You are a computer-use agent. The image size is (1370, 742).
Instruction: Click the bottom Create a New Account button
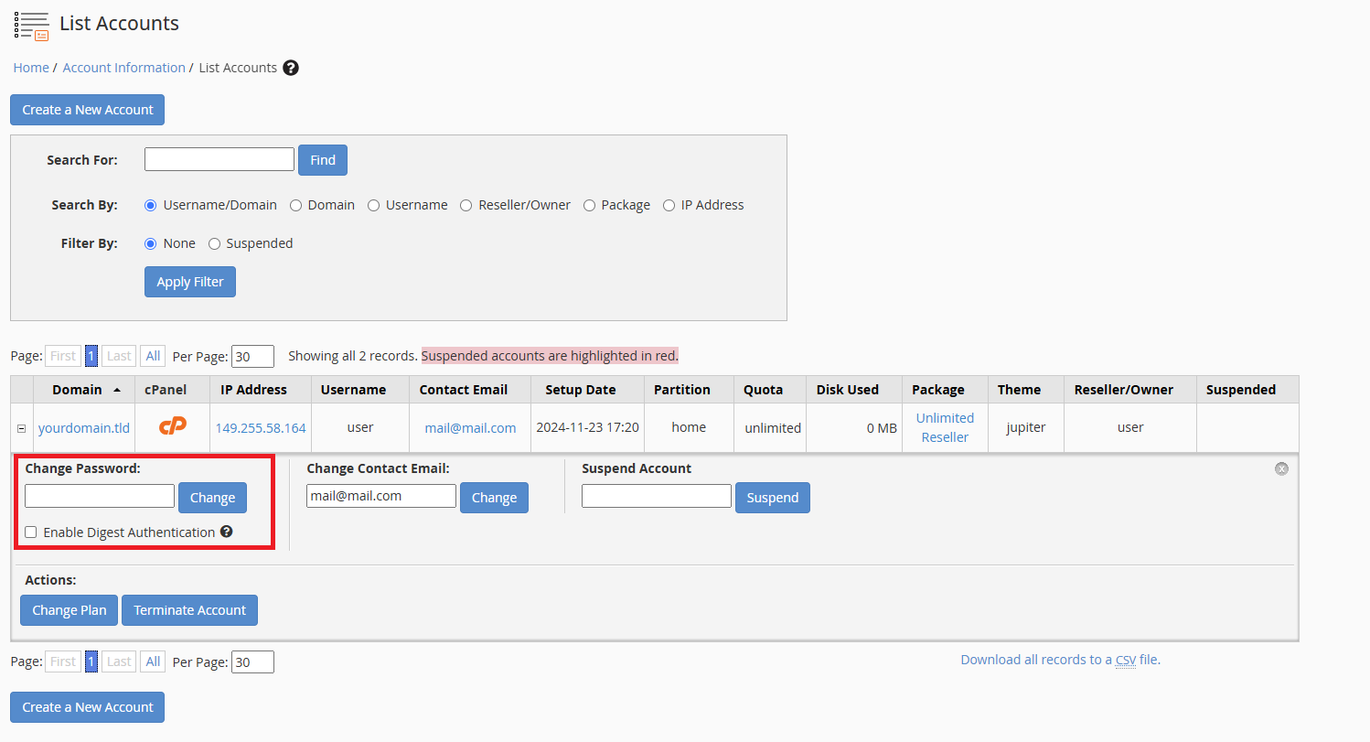click(x=88, y=707)
